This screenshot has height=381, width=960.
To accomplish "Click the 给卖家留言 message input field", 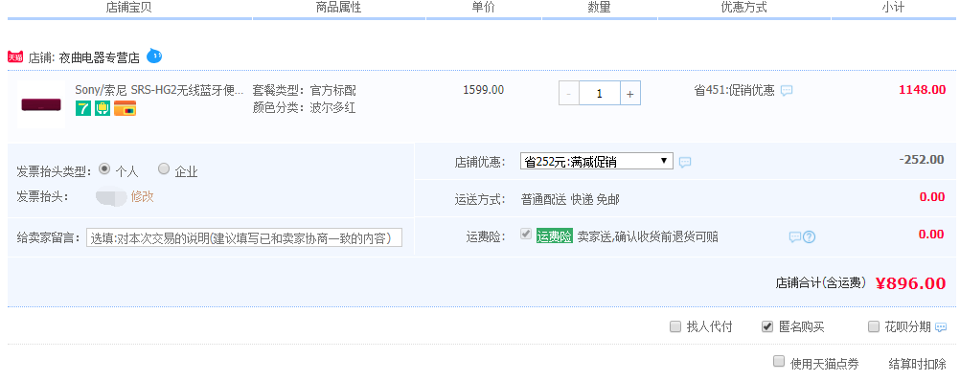I will point(244,238).
